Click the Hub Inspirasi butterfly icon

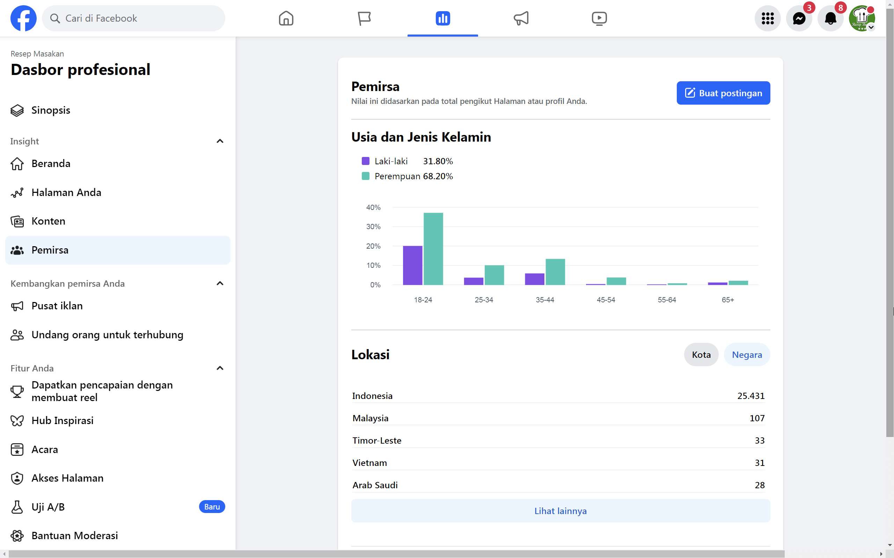[17, 420]
